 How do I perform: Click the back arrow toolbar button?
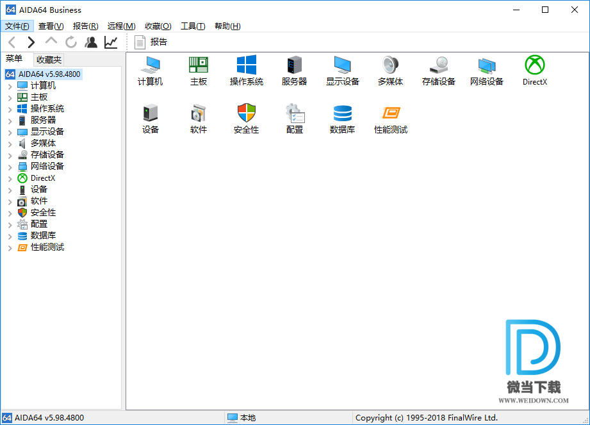pyautogui.click(x=12, y=42)
